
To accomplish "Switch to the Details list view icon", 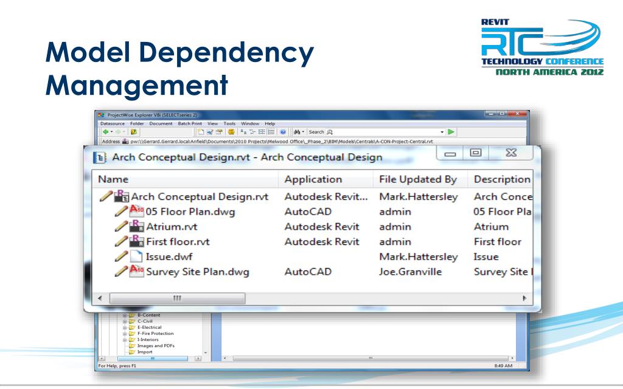I will [x=271, y=132].
